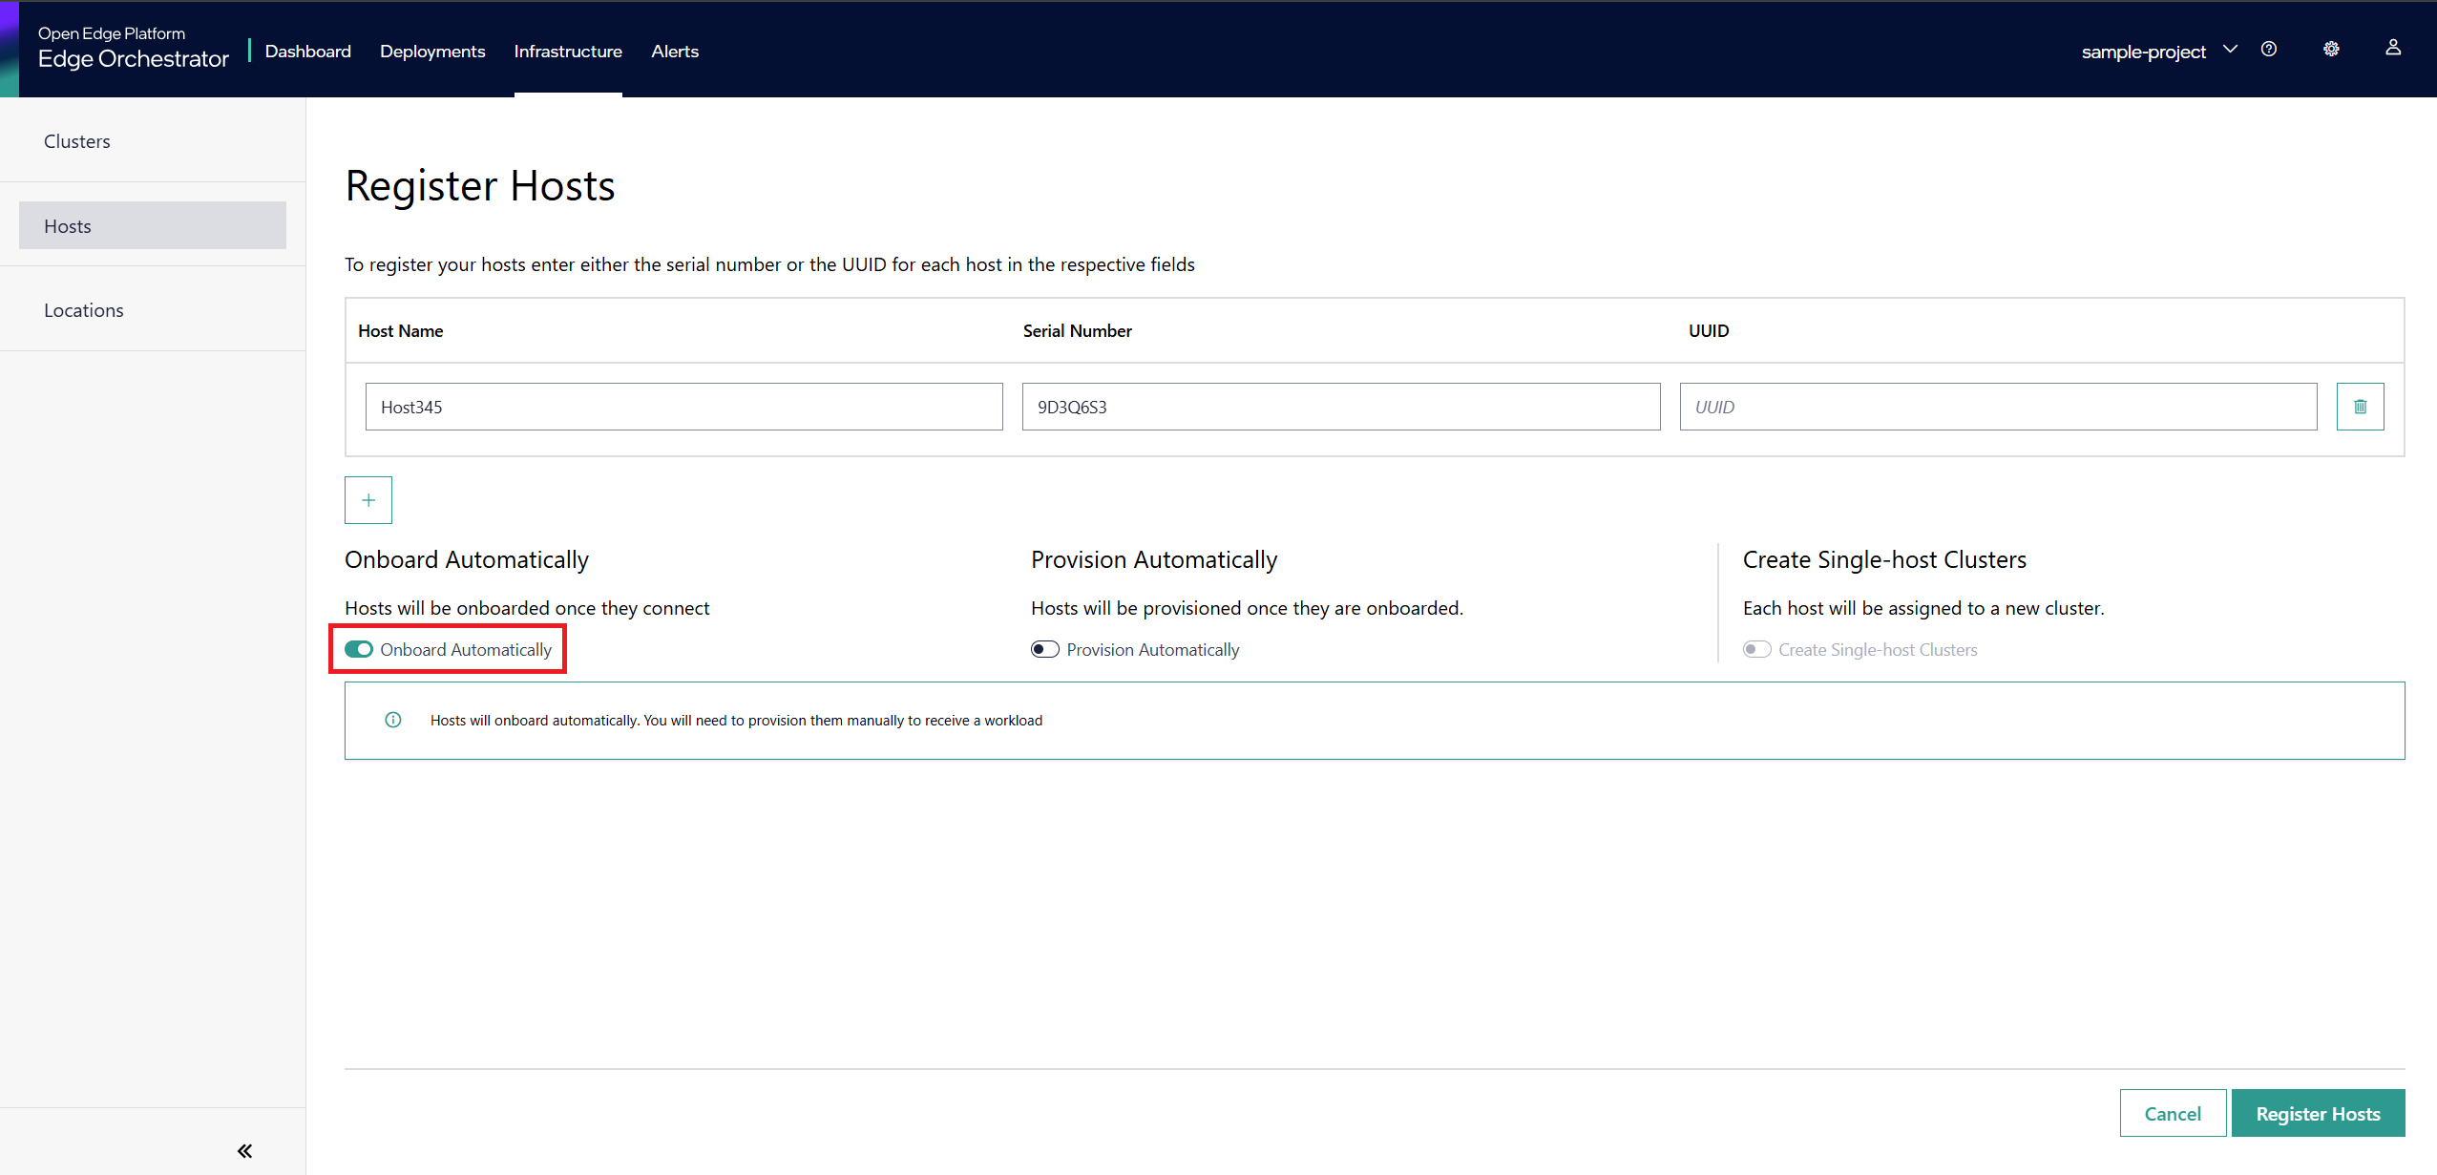Click the Register Hosts button

tap(2318, 1112)
